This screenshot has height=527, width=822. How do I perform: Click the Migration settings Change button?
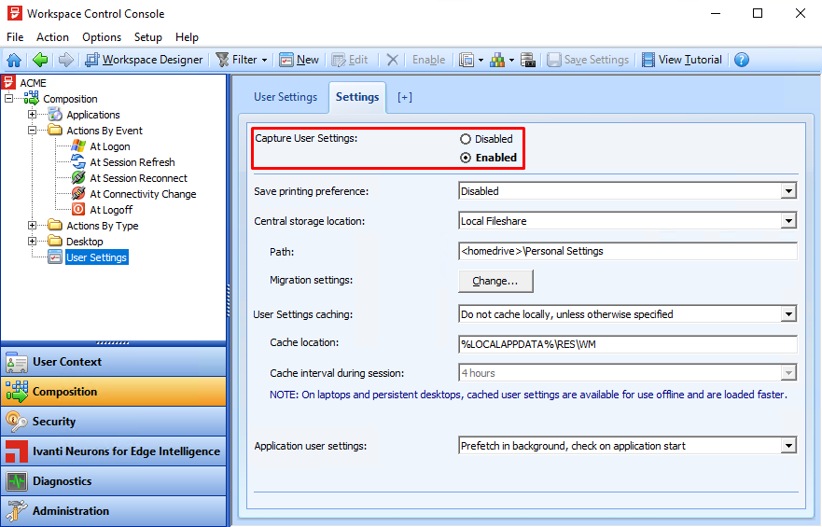[495, 282]
